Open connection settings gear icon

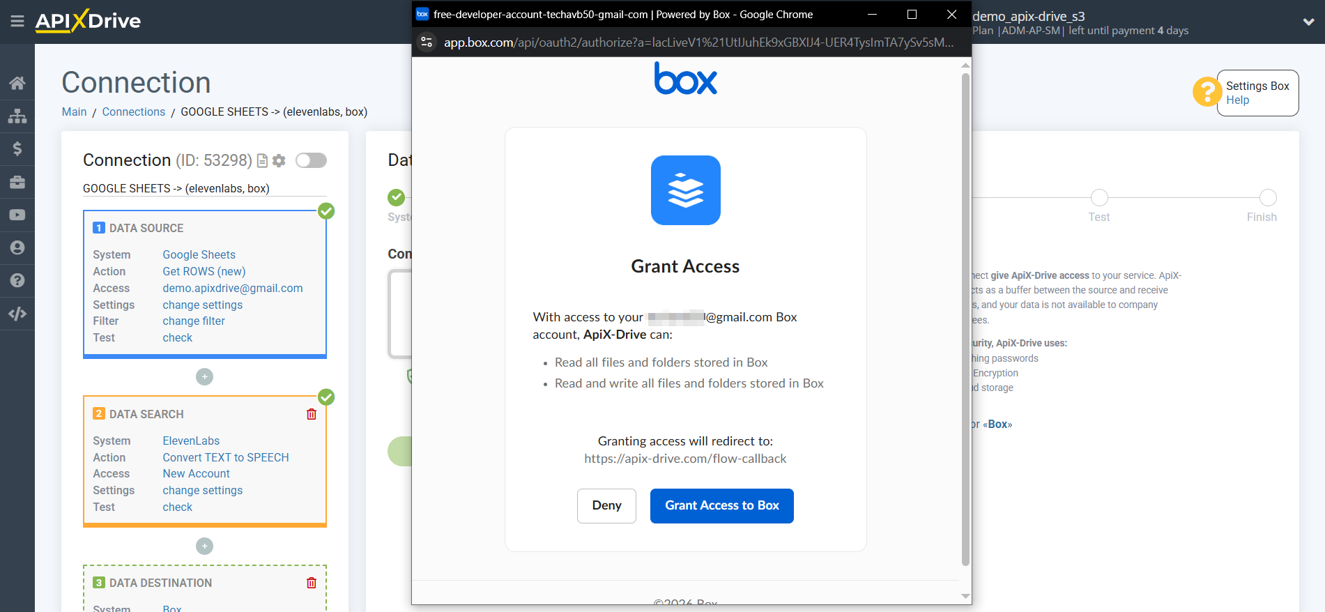279,161
